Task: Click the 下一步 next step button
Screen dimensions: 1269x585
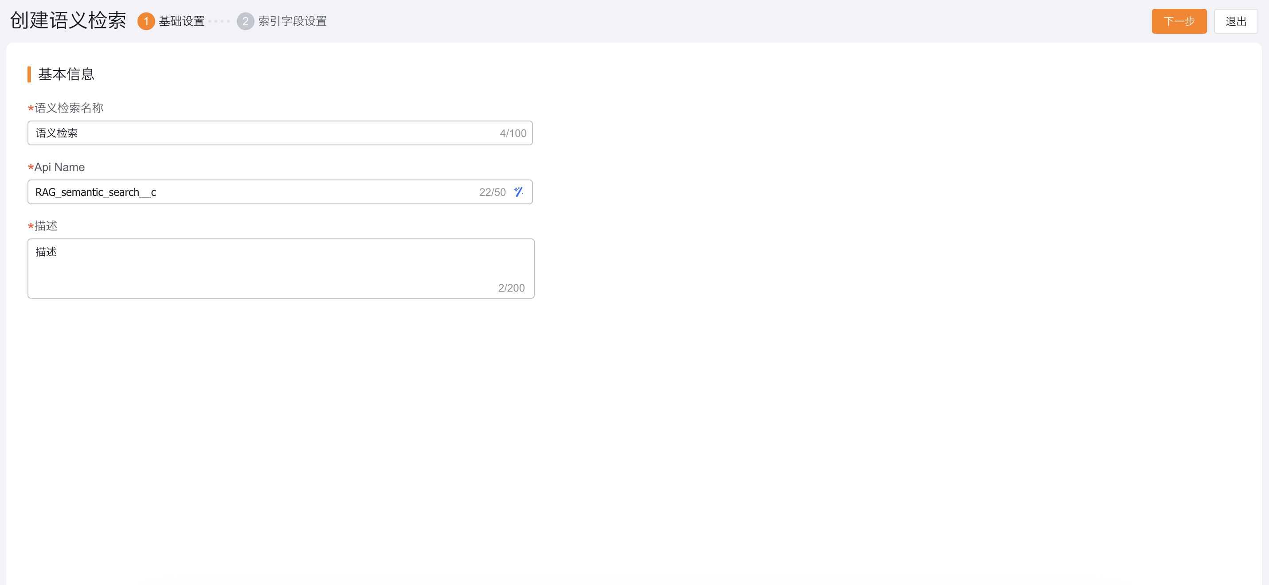Action: pos(1179,21)
